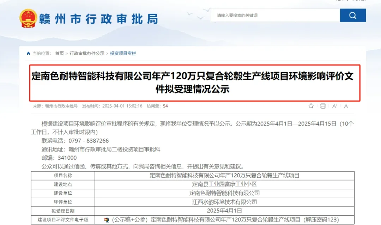Screen dimensions: 381x225
Task: Click the 公众可以通过信函 sentence
Action: pyautogui.click(x=143, y=166)
